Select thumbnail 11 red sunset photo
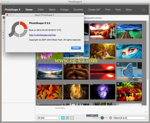The height and width of the screenshot is (123, 150). point(103,72)
